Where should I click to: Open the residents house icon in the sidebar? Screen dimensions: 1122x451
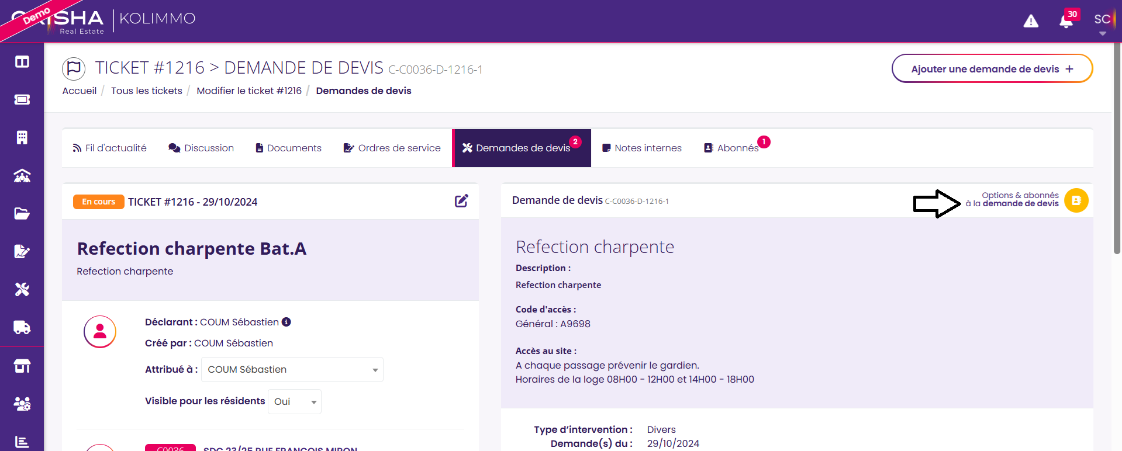22,176
